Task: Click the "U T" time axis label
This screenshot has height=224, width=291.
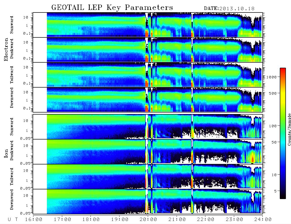Action: [13, 220]
